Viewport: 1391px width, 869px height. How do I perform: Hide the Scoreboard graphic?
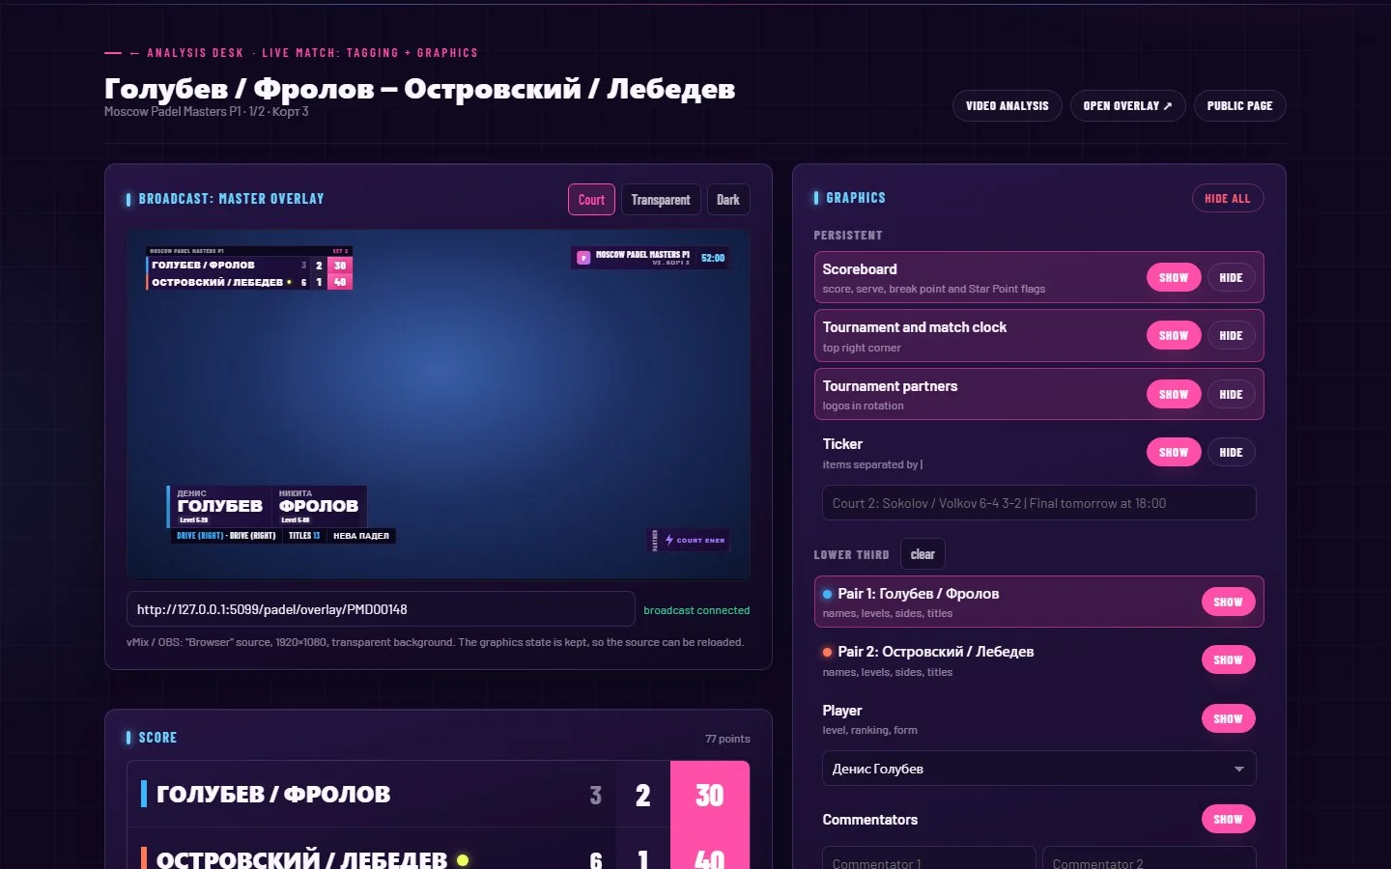1231,277
